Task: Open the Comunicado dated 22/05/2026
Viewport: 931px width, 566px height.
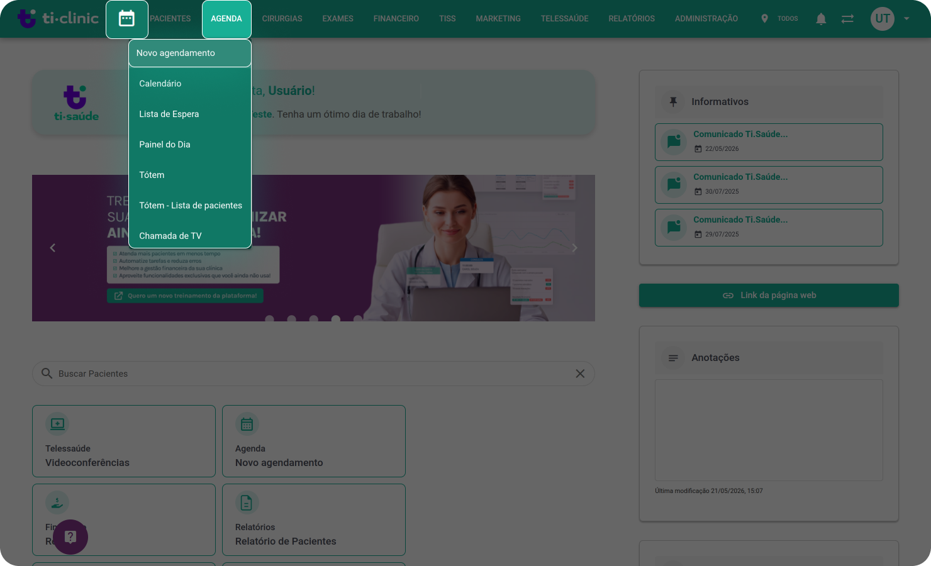Action: click(769, 142)
